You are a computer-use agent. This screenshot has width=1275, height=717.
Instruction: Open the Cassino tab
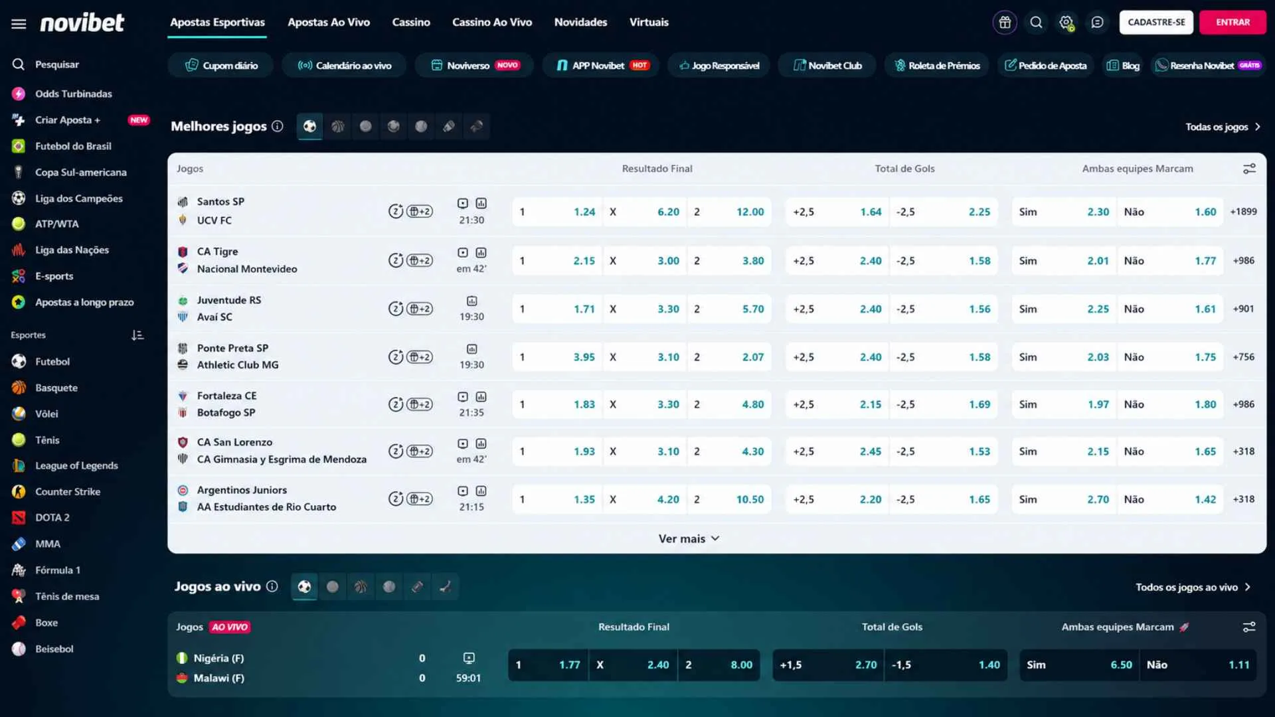411,22
